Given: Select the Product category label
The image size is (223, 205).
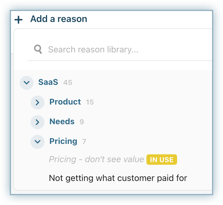Looking at the screenshot, I should tap(65, 102).
